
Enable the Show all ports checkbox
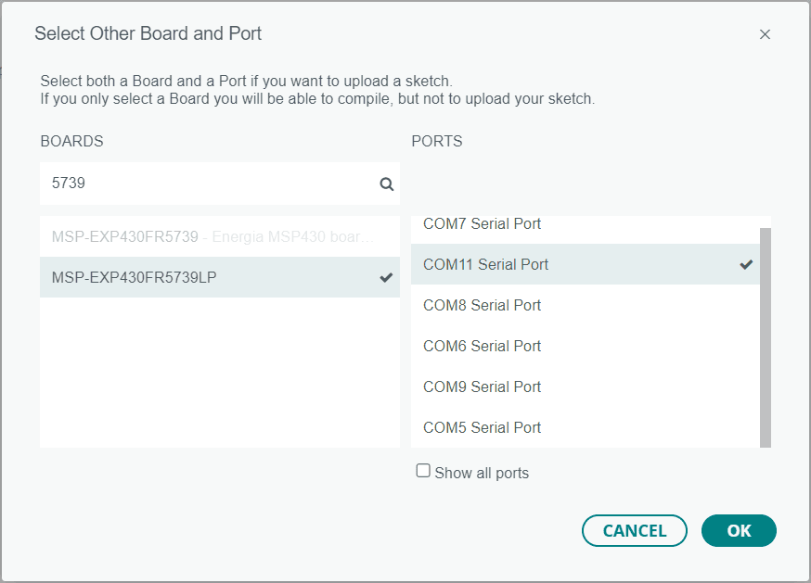point(423,471)
